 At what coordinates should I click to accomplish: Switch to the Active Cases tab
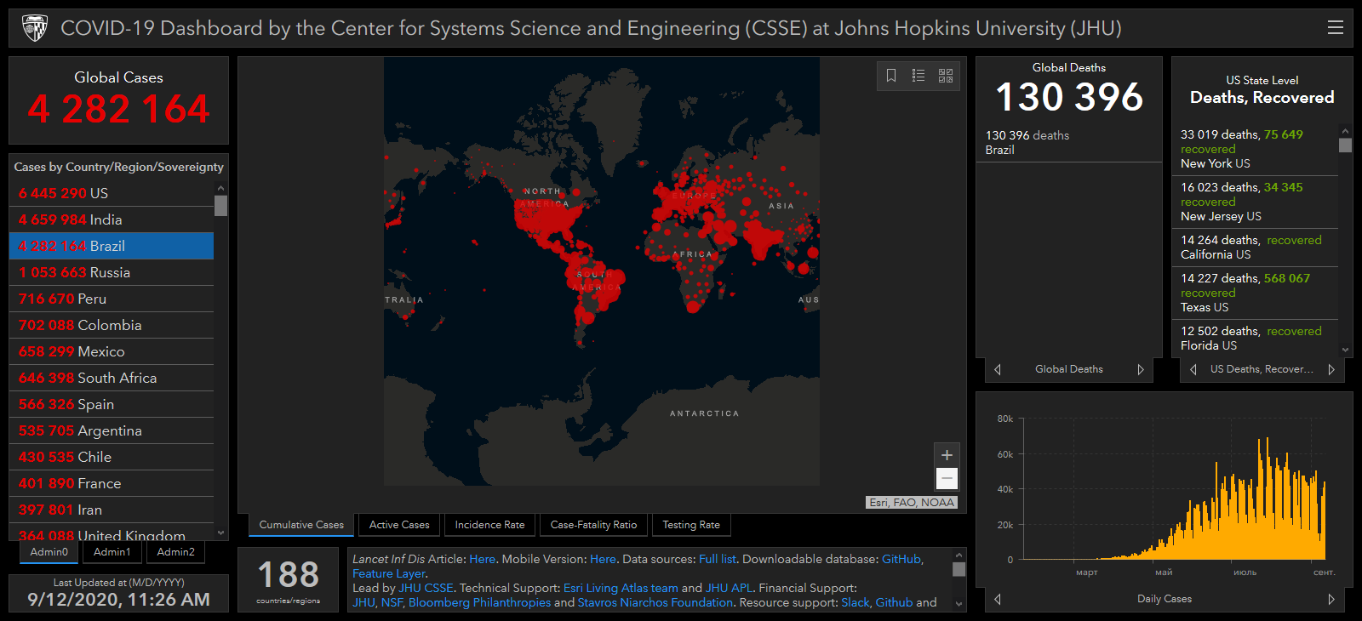pyautogui.click(x=399, y=525)
